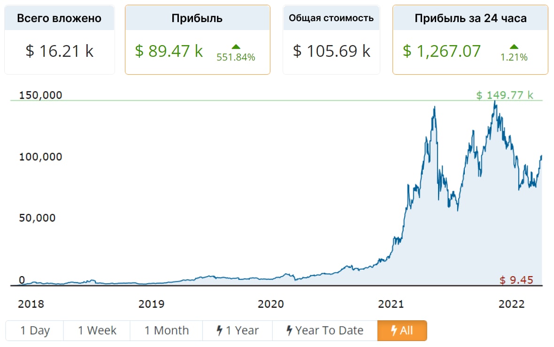Click the green up arrow above 1.21%
This screenshot has height=347, width=554.
pyautogui.click(x=514, y=46)
